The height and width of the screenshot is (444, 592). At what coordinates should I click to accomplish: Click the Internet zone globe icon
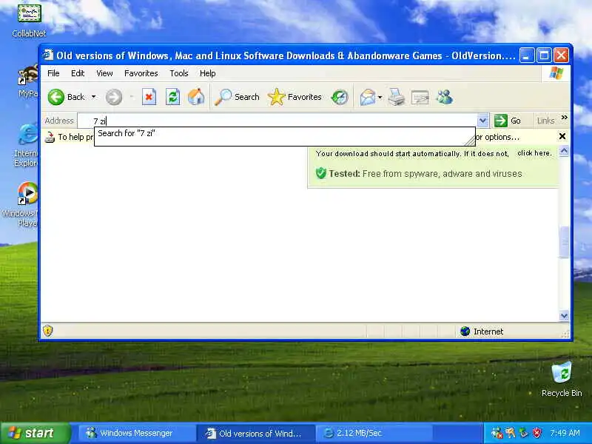click(x=465, y=331)
